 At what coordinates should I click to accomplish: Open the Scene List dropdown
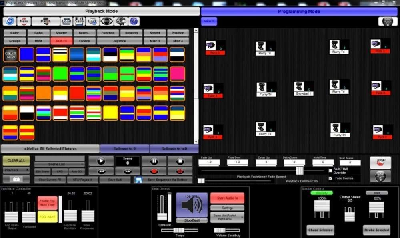pos(60,164)
